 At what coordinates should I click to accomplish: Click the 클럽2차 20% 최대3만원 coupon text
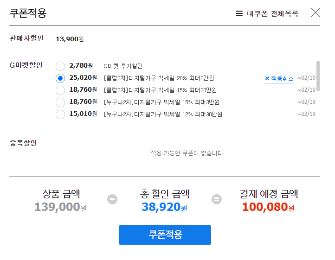click(x=159, y=78)
